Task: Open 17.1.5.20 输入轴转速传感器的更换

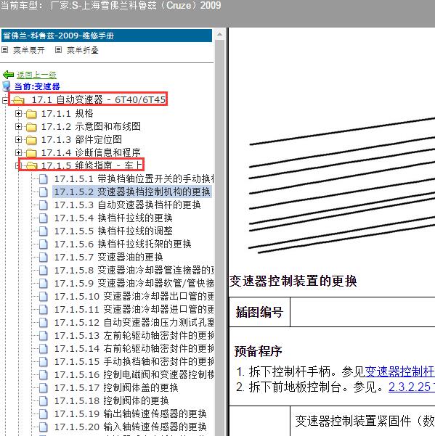Action: tap(130, 427)
